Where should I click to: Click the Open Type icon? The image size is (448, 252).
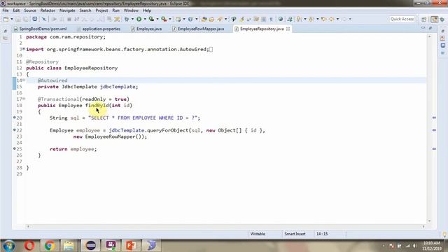pos(204,19)
